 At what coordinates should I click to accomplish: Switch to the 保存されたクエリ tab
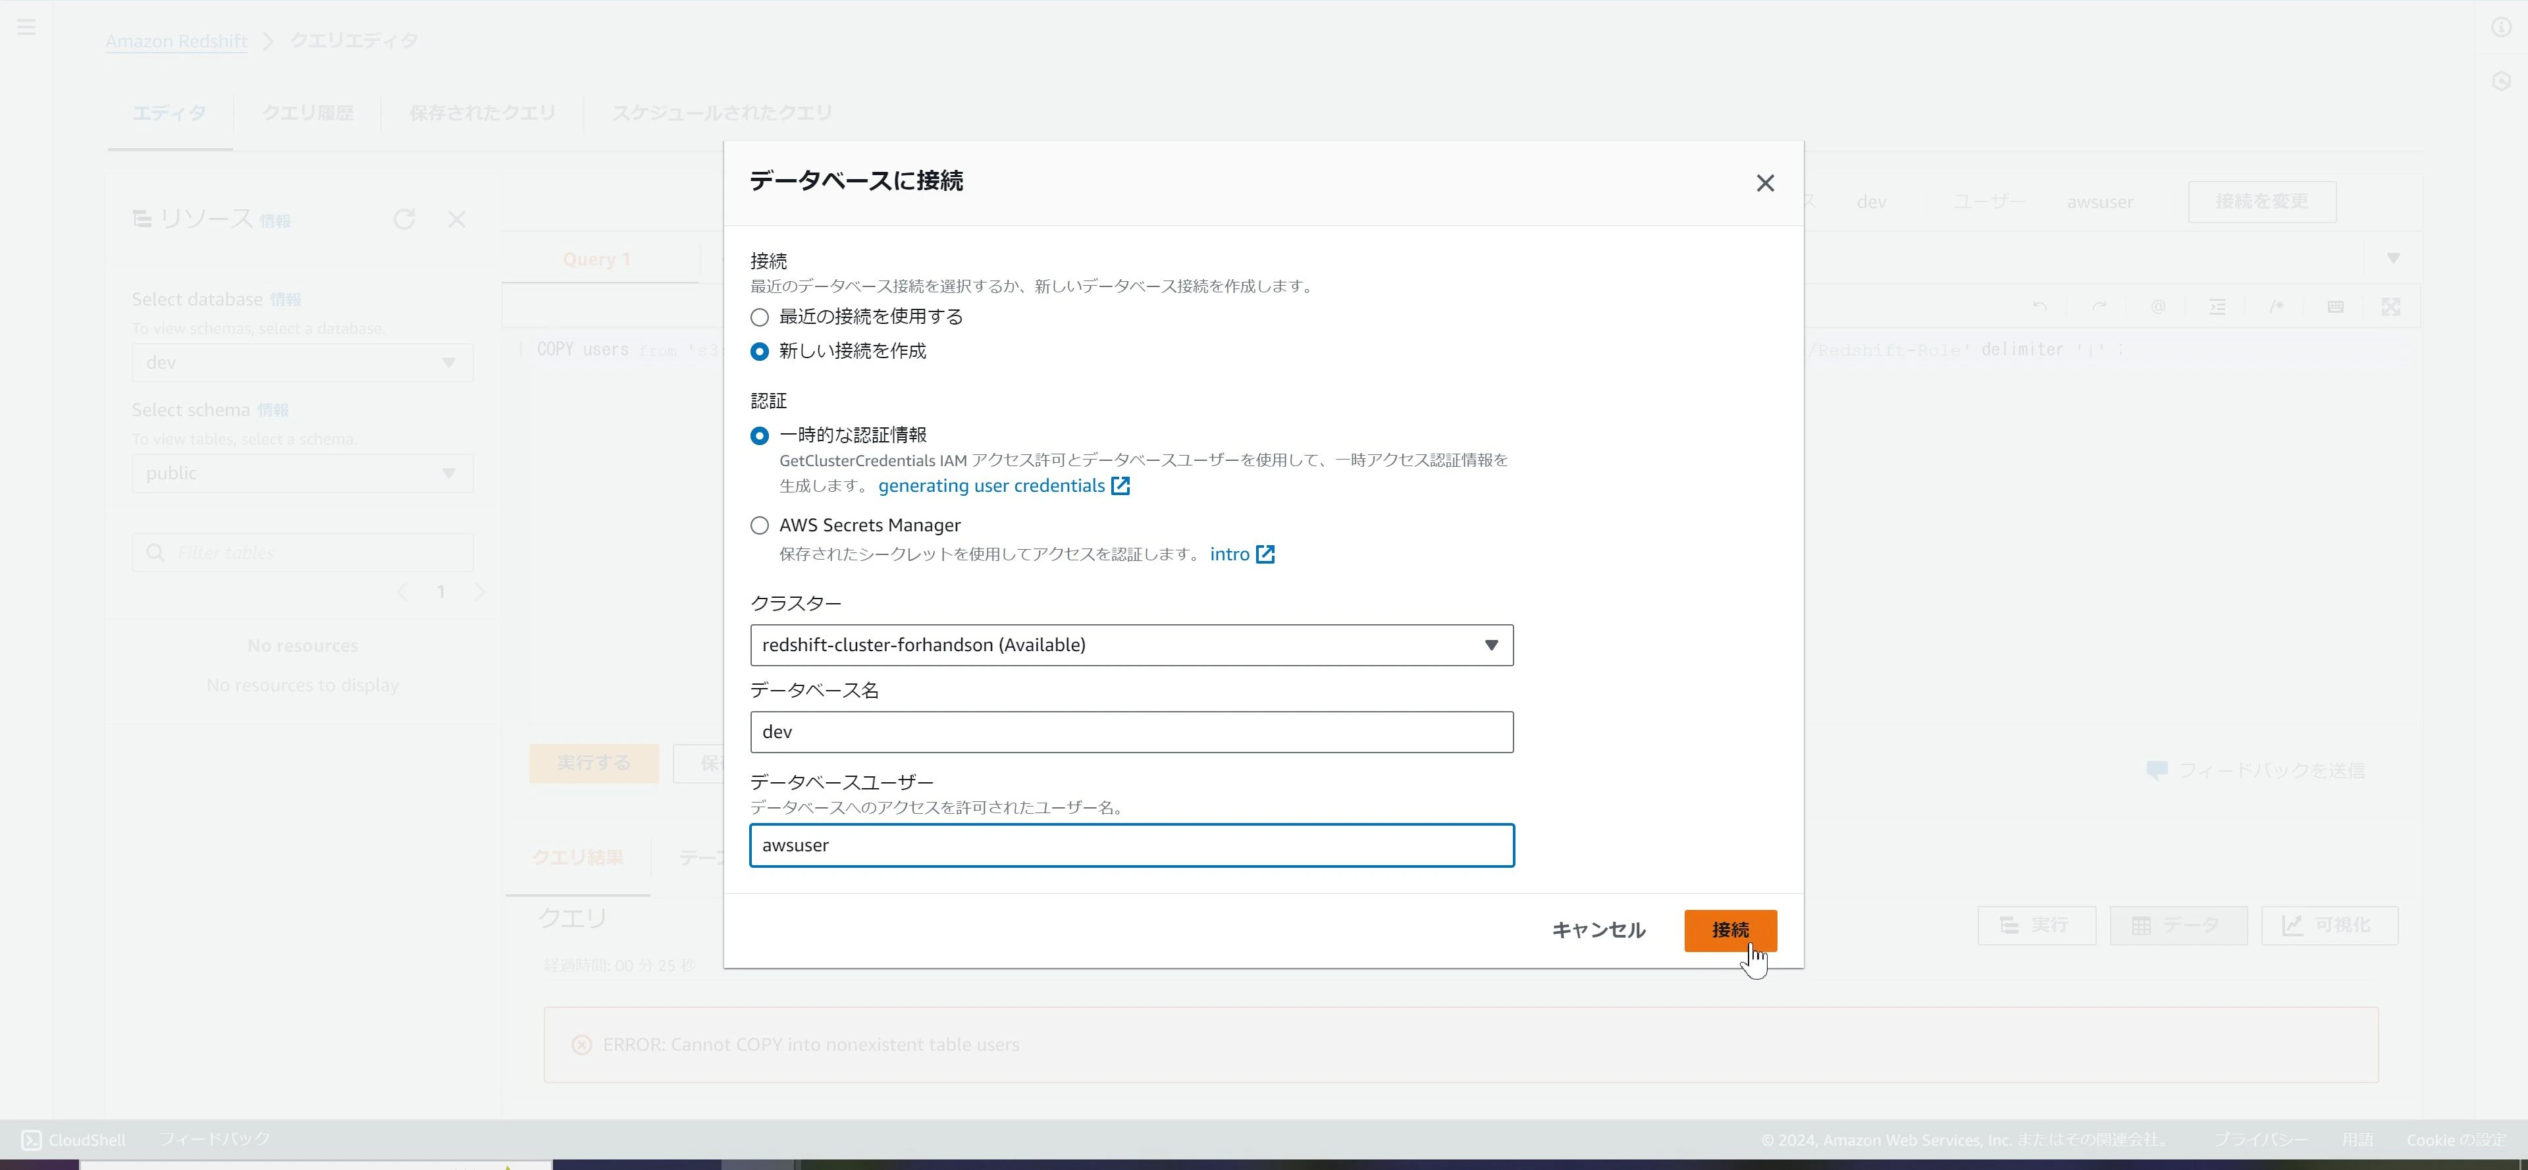point(482,113)
